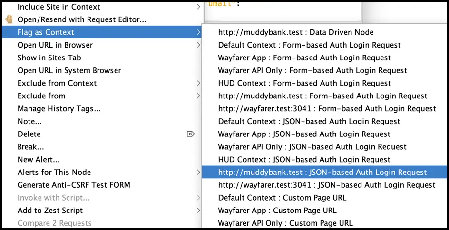Expand the Alerts for This Node submenu arrow
Screen dimensions: 449x230
tap(198, 172)
